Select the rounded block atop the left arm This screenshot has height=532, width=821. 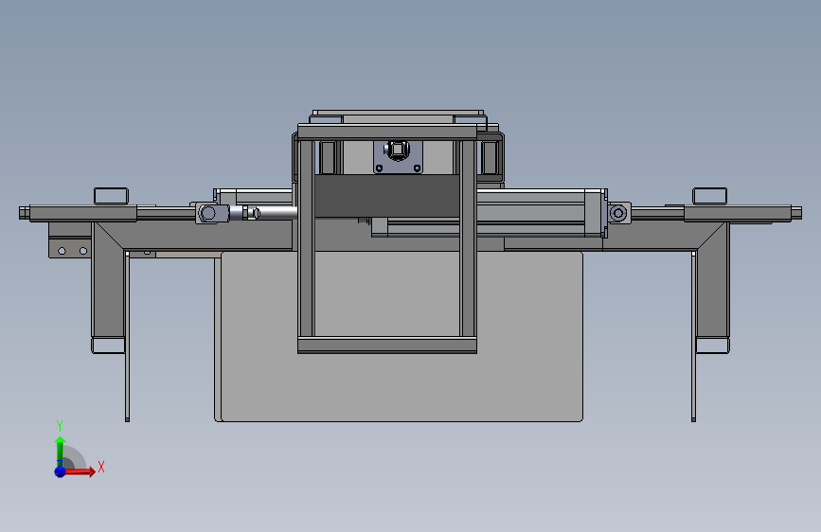pos(111,196)
